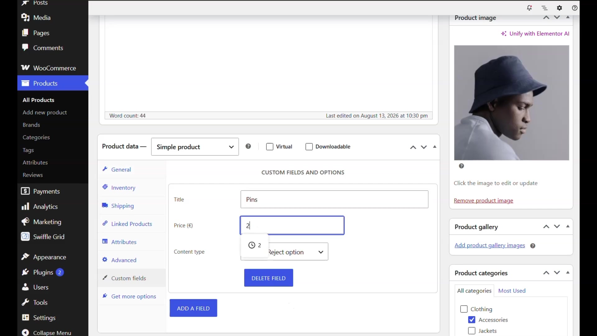Image resolution: width=597 pixels, height=336 pixels.
Task: Open Appearance in the sidebar
Action: (x=53, y=257)
